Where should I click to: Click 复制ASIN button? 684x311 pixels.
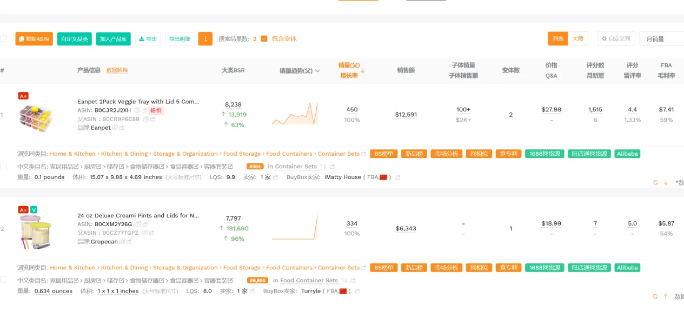34,39
